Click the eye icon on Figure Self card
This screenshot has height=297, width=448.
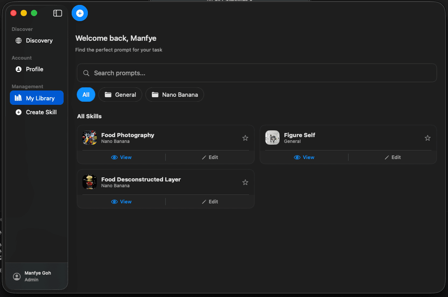(x=296, y=157)
